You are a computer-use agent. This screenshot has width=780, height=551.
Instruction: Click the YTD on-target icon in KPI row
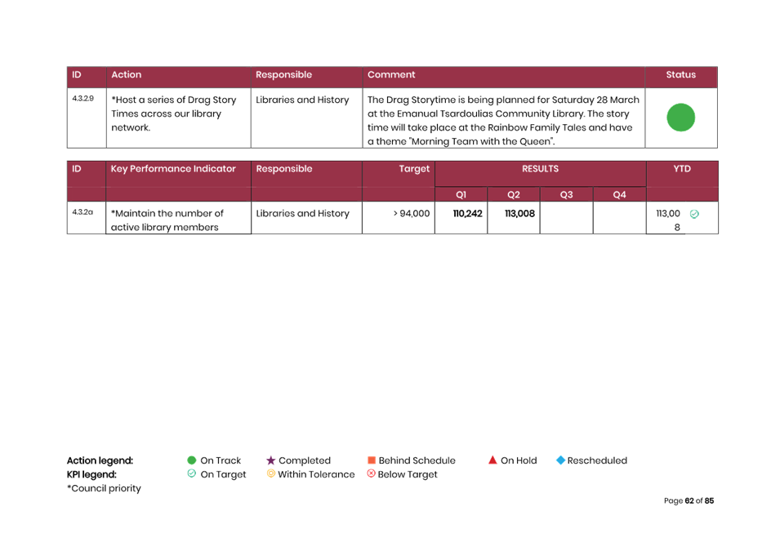693,213
